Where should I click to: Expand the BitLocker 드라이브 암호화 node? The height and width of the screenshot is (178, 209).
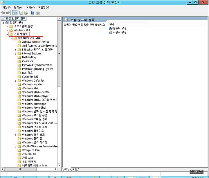(15, 50)
